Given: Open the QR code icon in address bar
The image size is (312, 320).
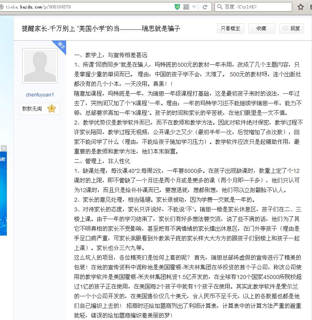Looking at the screenshot, I should click(186, 7).
